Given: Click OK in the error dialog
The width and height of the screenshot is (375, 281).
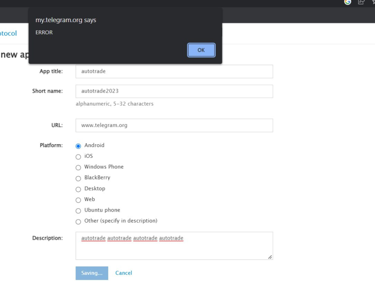Looking at the screenshot, I should click(201, 50).
